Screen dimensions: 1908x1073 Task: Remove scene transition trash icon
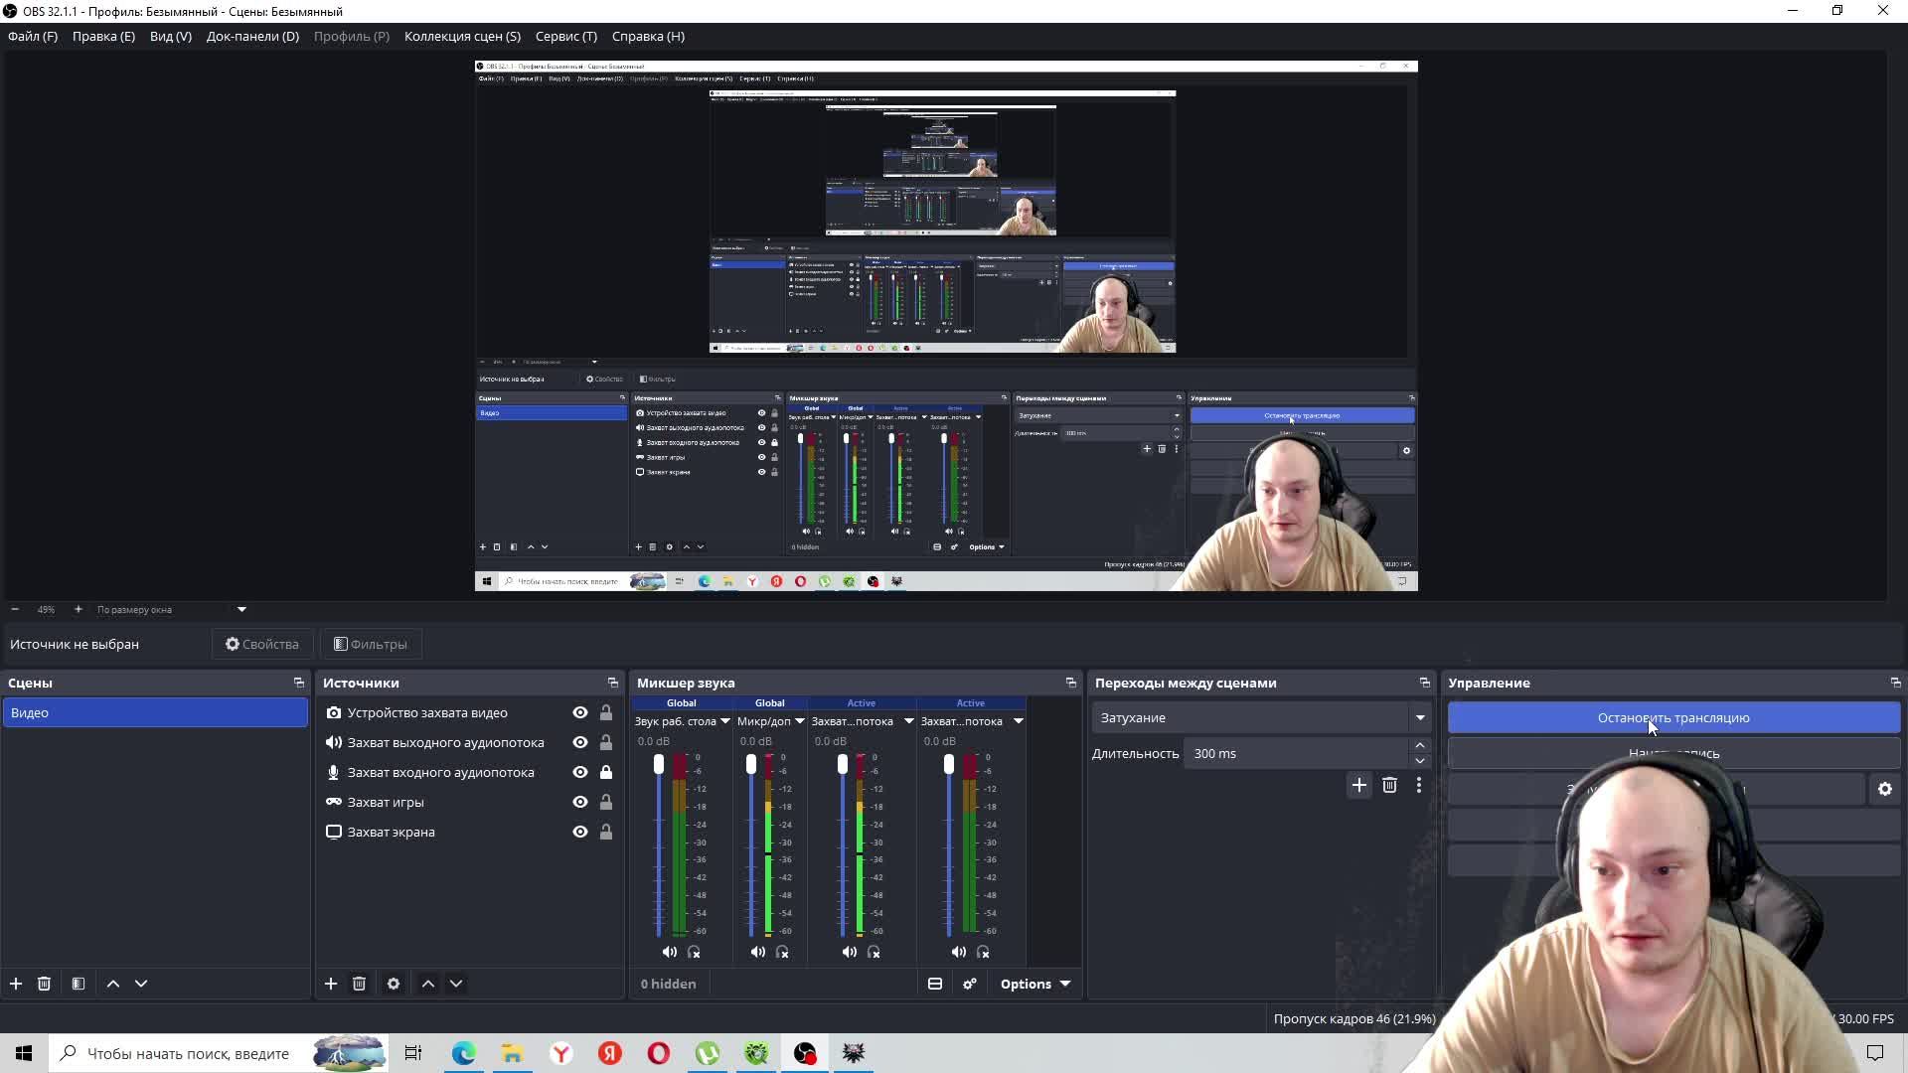(x=1389, y=786)
